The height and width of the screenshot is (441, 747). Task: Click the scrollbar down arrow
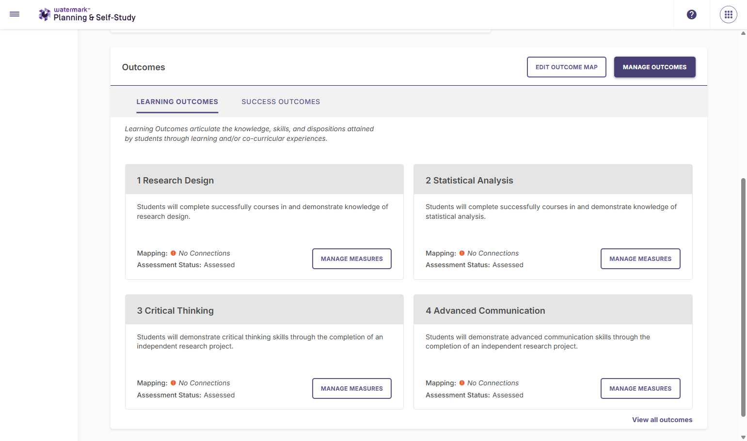[x=743, y=437]
